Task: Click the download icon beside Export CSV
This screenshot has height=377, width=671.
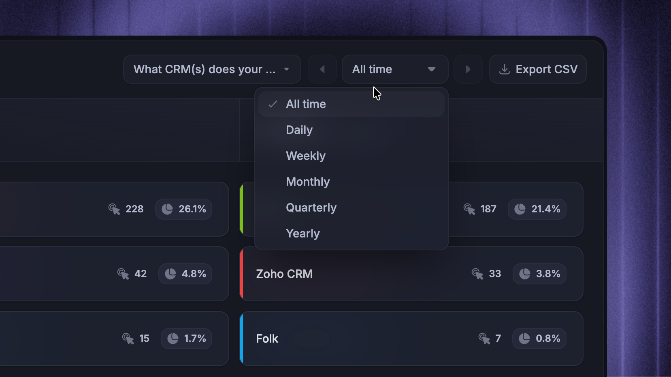Action: click(504, 69)
